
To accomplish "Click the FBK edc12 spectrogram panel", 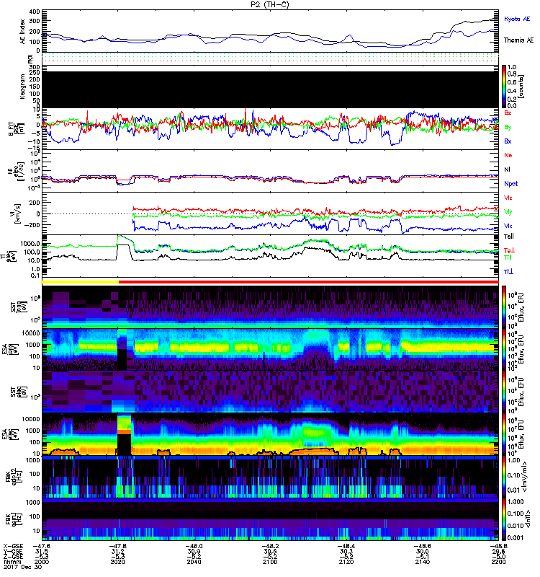I will (x=270, y=477).
